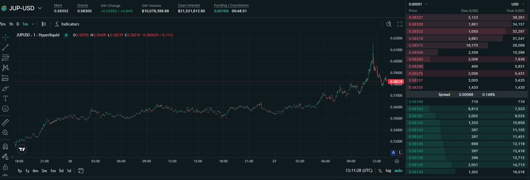Select bid price 0.58146 in order book

(x=416, y=144)
